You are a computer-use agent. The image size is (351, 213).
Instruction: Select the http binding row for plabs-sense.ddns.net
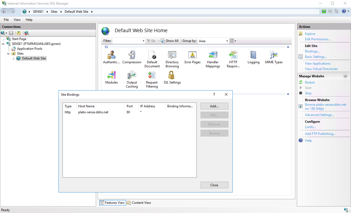point(129,112)
